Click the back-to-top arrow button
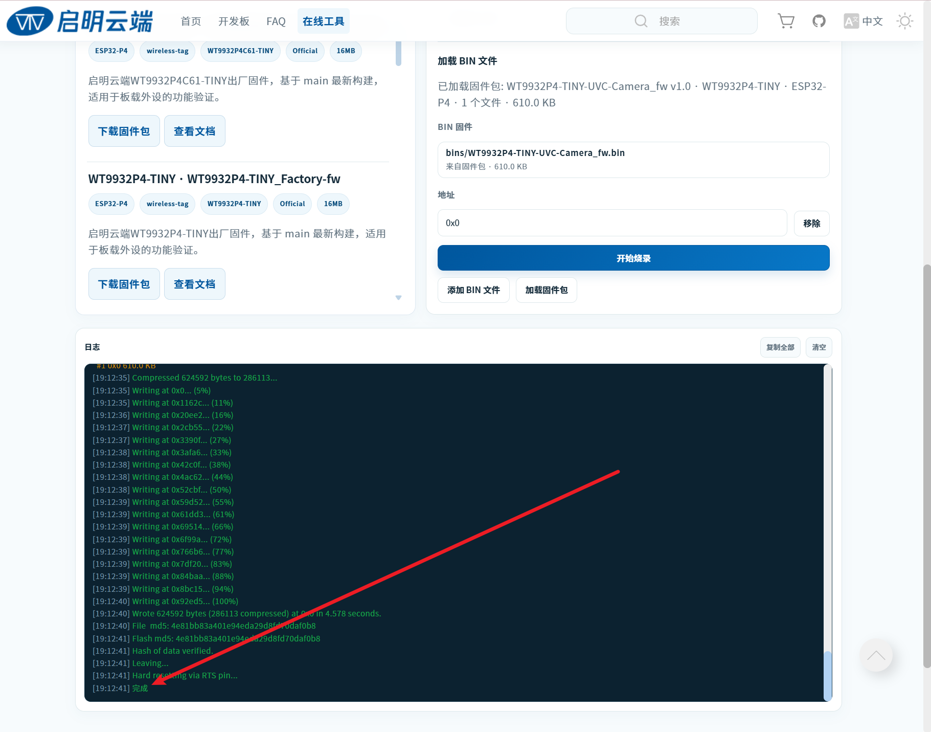This screenshot has width=931, height=732. coord(876,655)
